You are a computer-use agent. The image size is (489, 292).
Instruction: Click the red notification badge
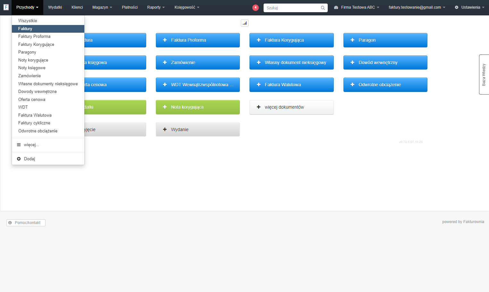pyautogui.click(x=256, y=7)
